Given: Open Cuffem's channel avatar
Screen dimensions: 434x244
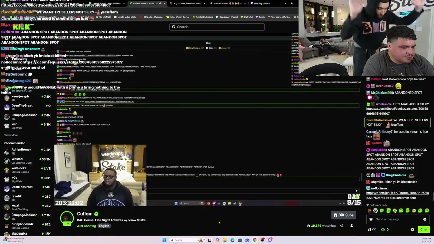Looking at the screenshot, I should [x=67, y=219].
